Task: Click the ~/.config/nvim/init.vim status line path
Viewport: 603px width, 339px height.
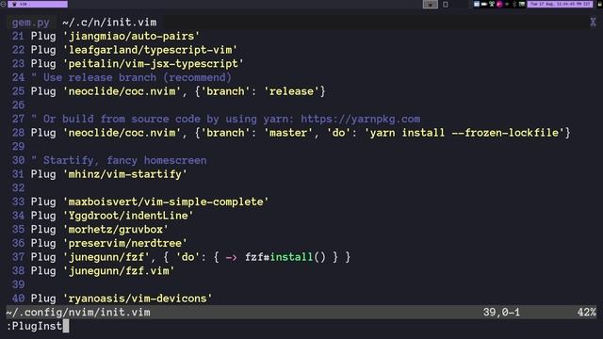Action: click(x=78, y=312)
